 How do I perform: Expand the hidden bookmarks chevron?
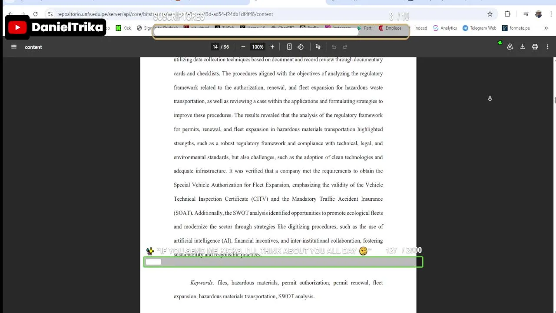546,28
